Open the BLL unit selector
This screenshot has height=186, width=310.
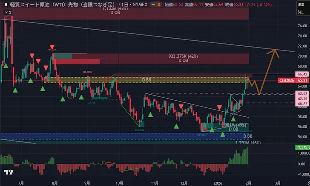click(x=299, y=13)
